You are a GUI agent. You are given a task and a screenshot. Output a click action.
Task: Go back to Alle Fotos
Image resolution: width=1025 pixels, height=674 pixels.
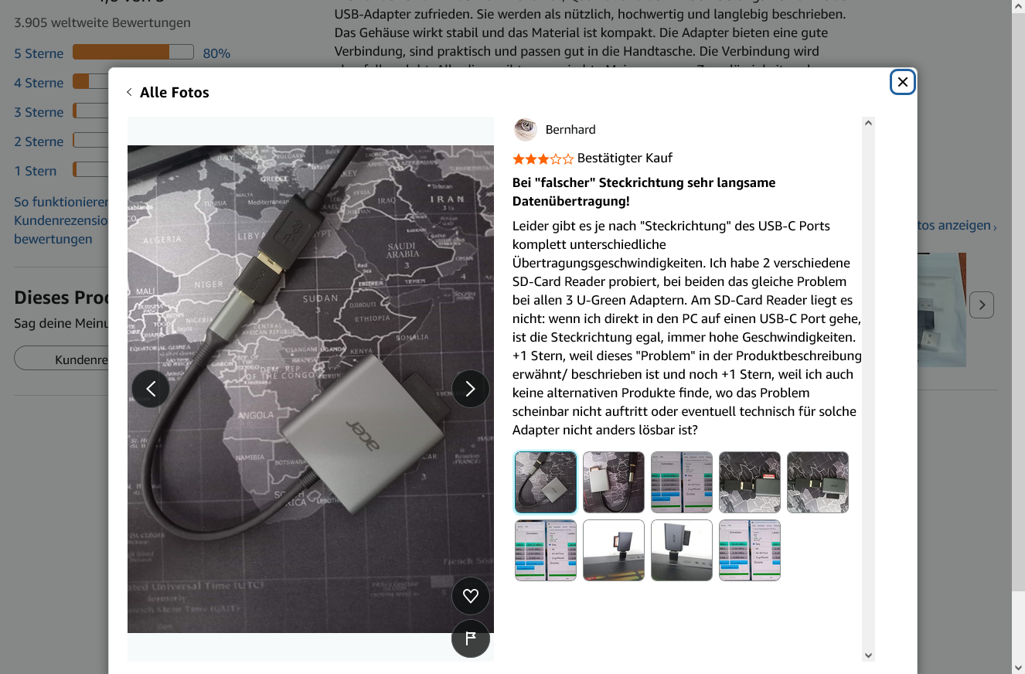[168, 92]
